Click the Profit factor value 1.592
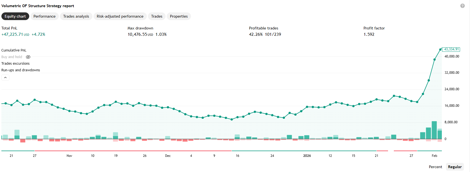The image size is (470, 172). 369,34
